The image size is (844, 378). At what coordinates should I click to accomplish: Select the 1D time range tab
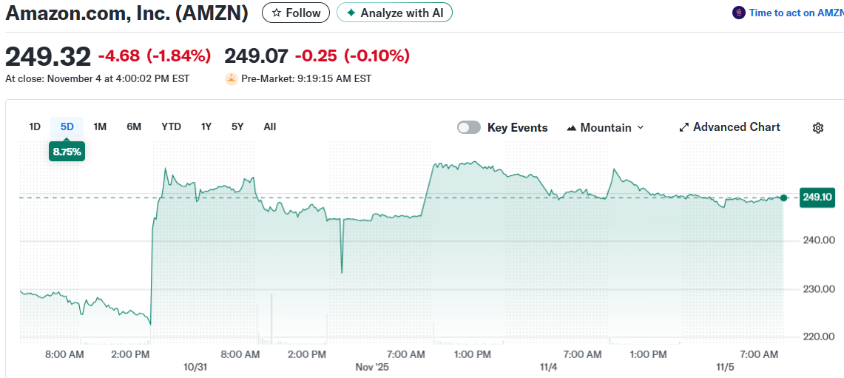(35, 126)
